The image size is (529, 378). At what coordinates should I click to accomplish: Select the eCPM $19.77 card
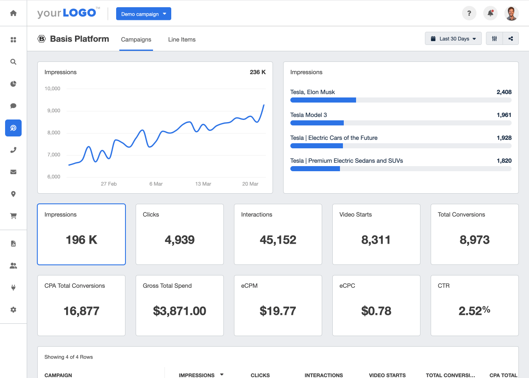[x=278, y=306]
